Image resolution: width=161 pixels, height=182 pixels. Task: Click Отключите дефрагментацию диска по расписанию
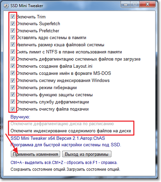click(x=62, y=124)
